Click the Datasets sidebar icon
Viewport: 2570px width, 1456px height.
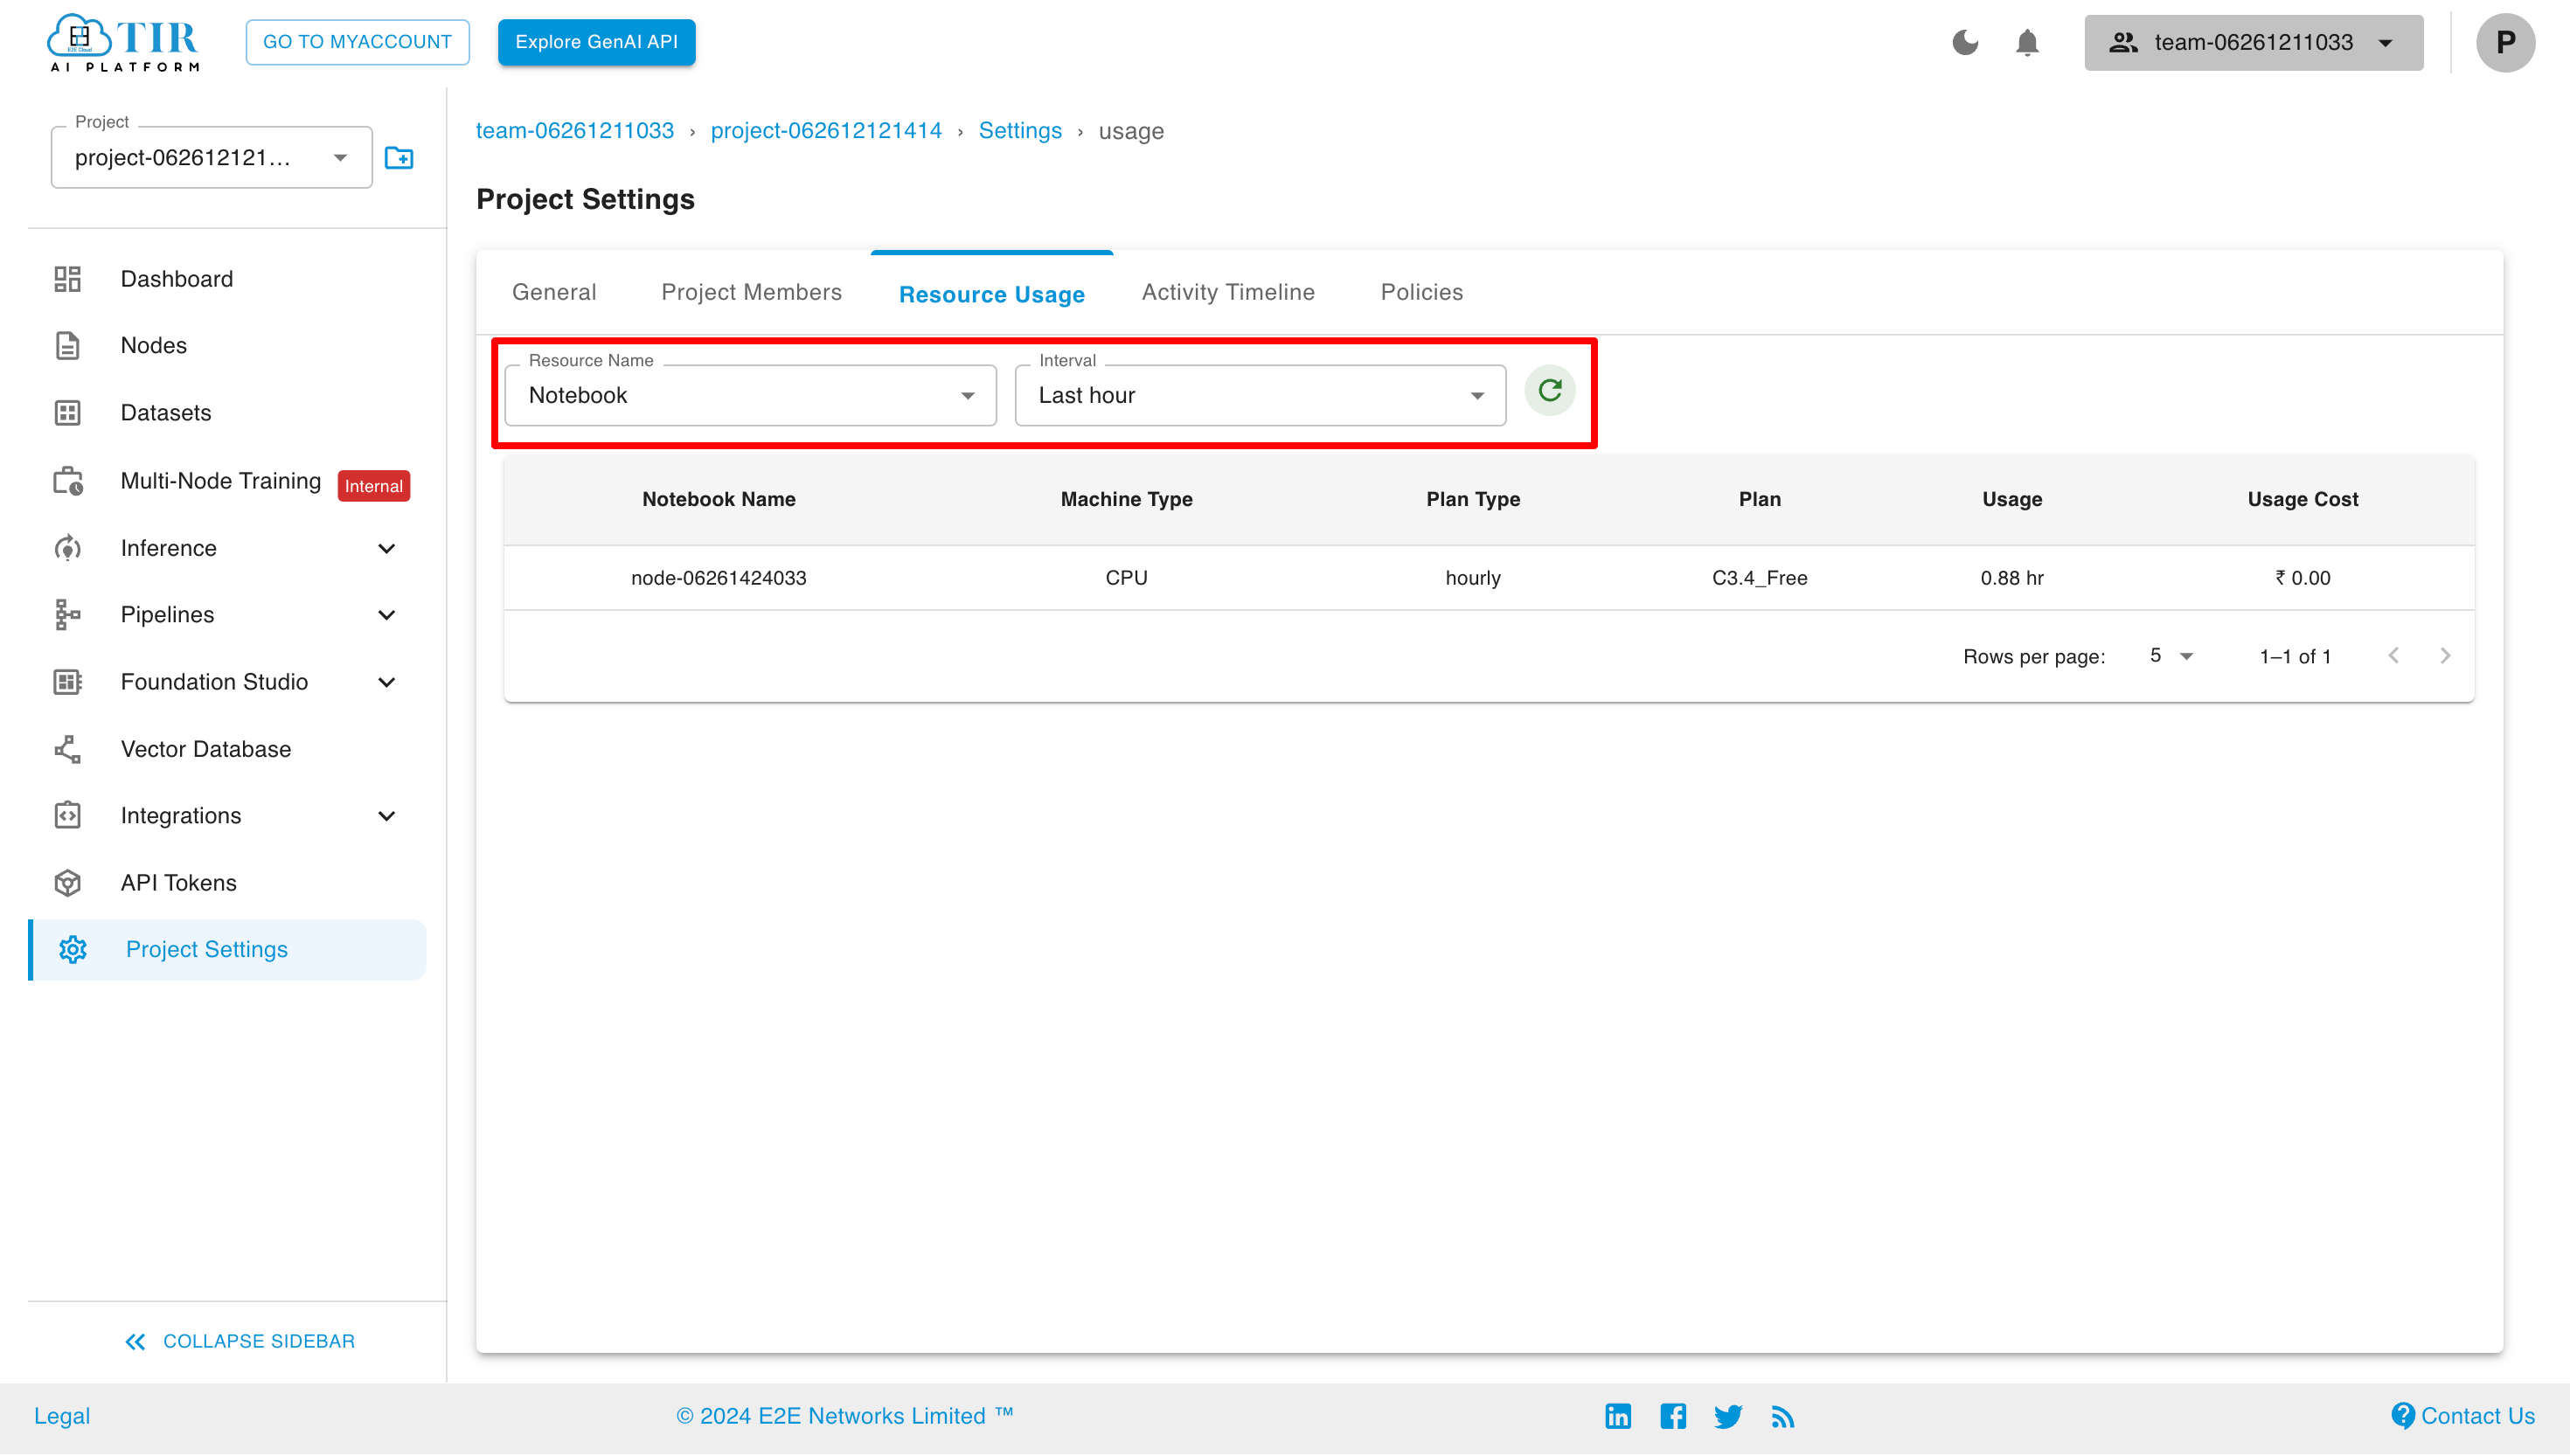click(x=66, y=412)
